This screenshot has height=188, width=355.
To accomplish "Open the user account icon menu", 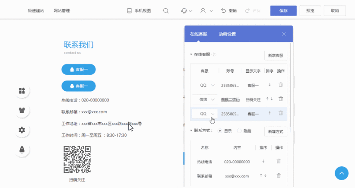I will 203,11.
